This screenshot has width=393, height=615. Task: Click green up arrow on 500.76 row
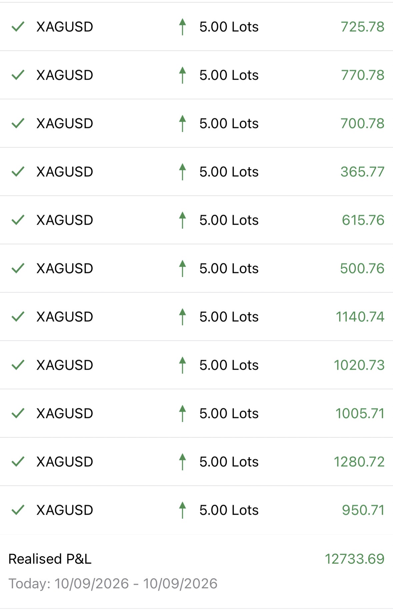(182, 268)
